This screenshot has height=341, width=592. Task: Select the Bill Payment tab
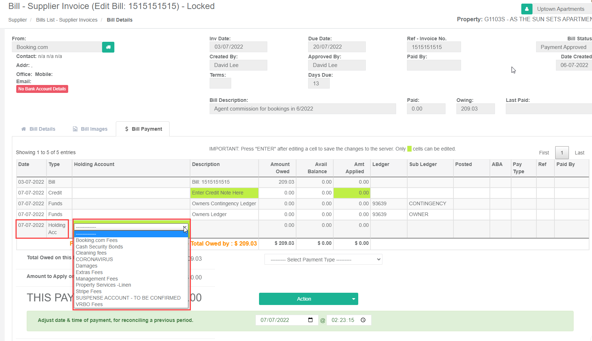pyautogui.click(x=143, y=129)
